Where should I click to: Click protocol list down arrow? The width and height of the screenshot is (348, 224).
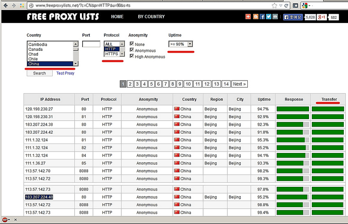point(122,54)
